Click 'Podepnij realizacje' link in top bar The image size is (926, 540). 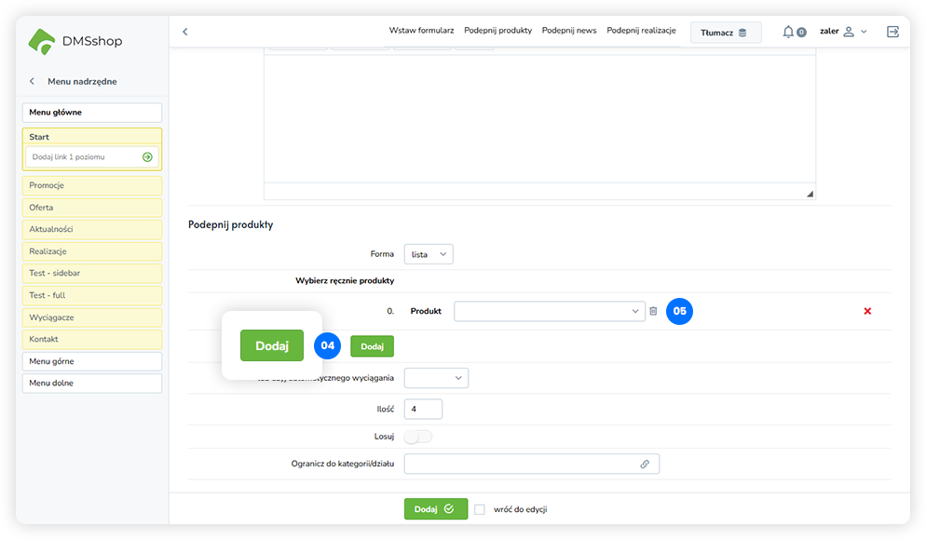641,31
